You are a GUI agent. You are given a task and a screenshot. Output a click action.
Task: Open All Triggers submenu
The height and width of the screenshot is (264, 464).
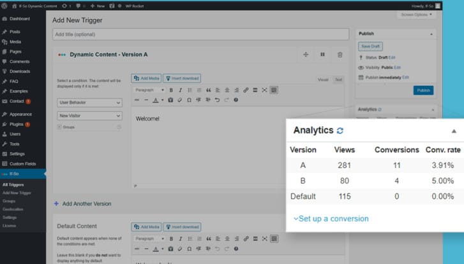[x=13, y=185]
